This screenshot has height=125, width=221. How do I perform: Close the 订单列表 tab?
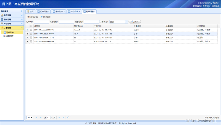95,12
